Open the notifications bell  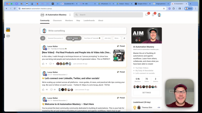(x=153, y=15)
